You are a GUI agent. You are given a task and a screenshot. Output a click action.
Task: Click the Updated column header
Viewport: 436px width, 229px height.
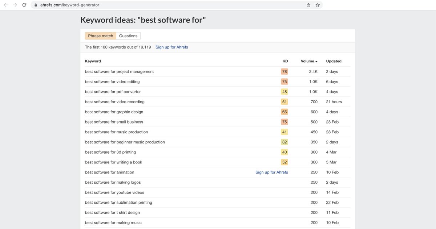tap(334, 61)
